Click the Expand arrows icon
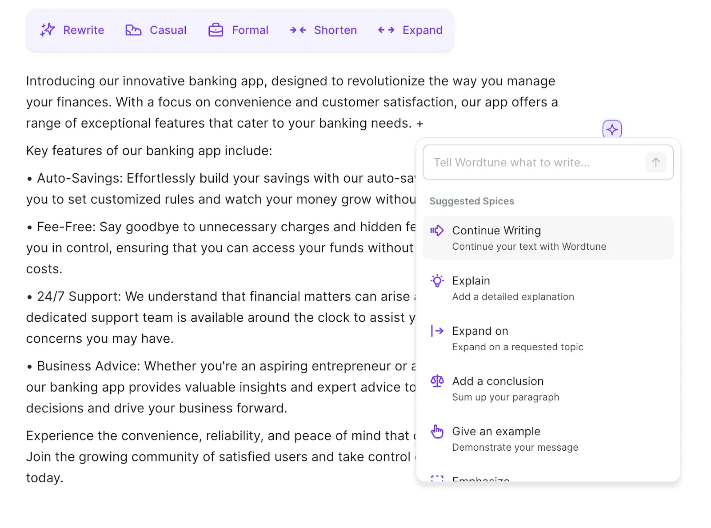This screenshot has width=711, height=528. pos(386,30)
